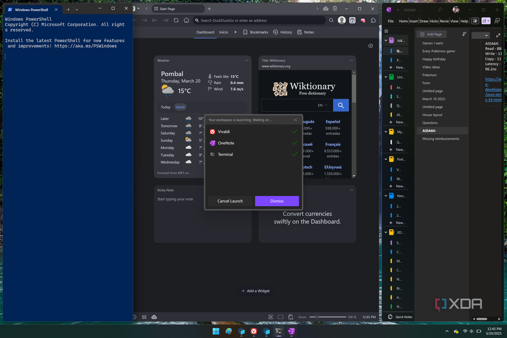
Task: Open OneNote from the Windows taskbar
Action: [291, 331]
